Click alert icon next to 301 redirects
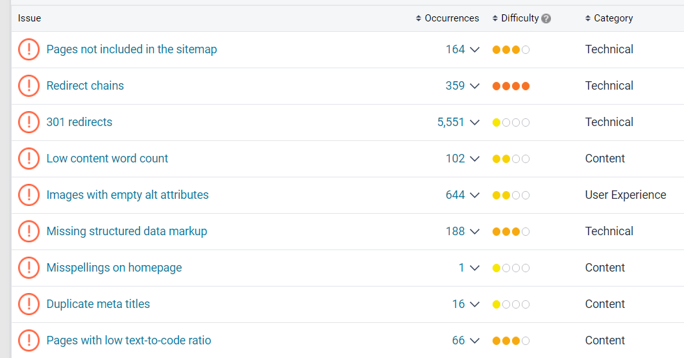Image resolution: width=684 pixels, height=358 pixels. coord(29,122)
